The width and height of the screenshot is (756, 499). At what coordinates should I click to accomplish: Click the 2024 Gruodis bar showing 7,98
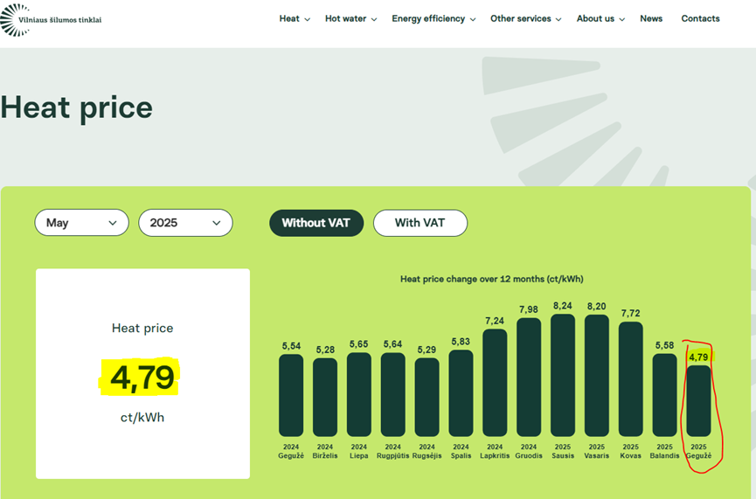[529, 377]
